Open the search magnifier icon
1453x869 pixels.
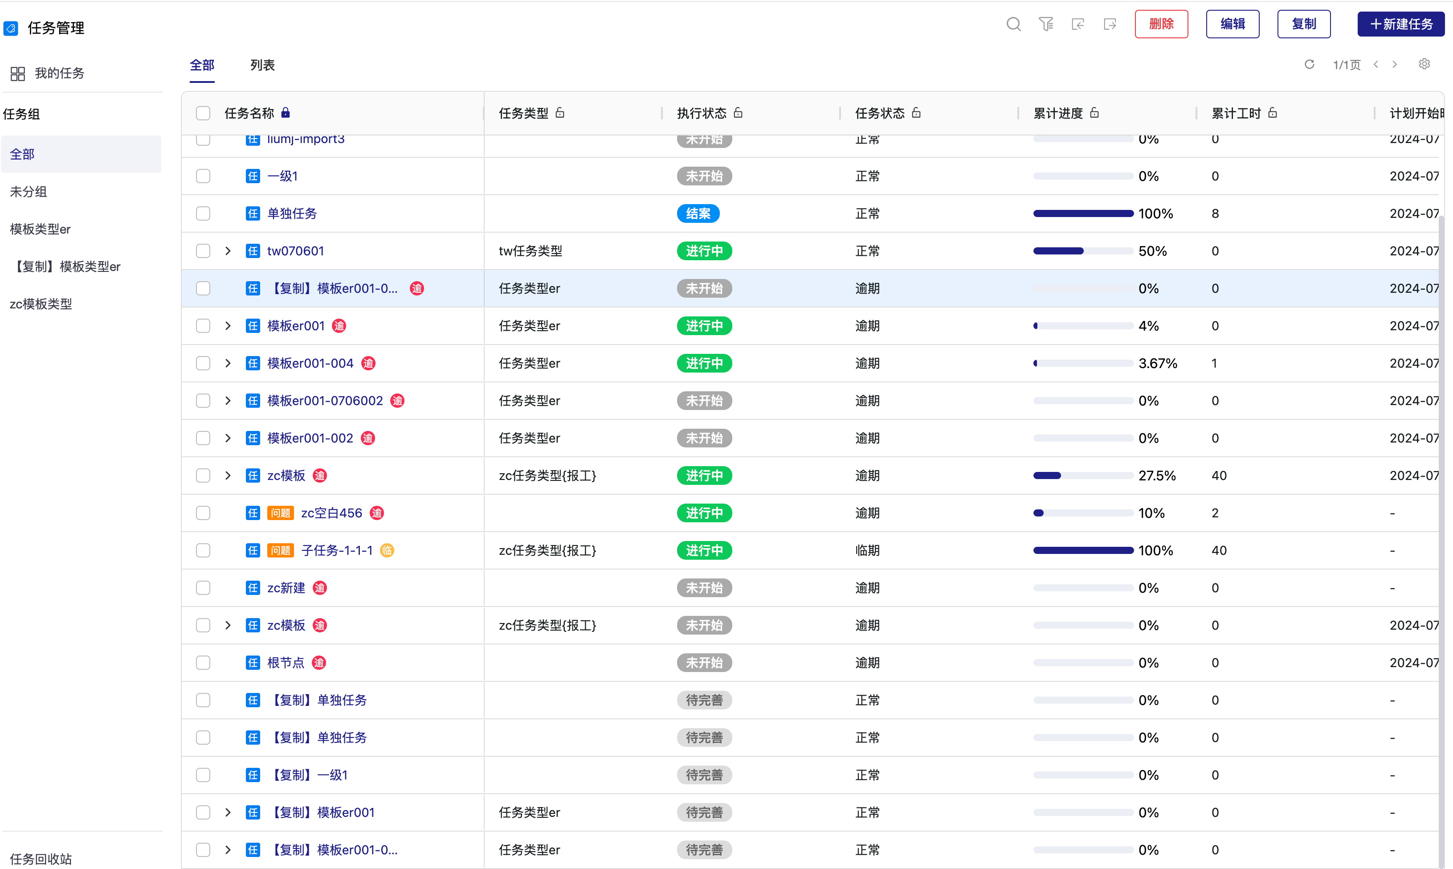[1013, 24]
